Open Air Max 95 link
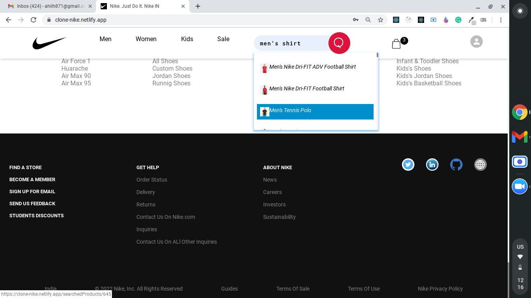Image resolution: width=531 pixels, height=298 pixels. point(76,83)
